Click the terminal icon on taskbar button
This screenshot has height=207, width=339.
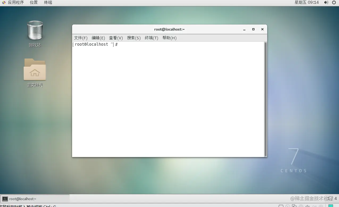[5, 198]
